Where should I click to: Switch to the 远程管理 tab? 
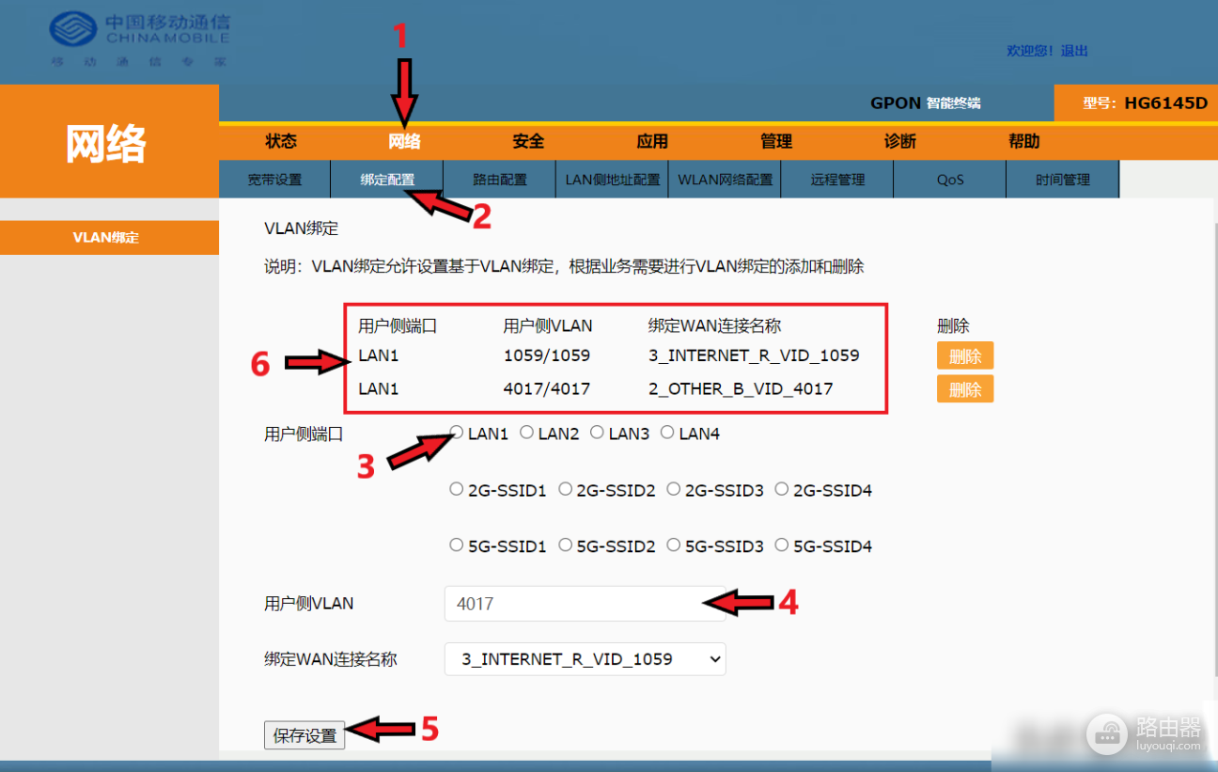click(x=837, y=180)
